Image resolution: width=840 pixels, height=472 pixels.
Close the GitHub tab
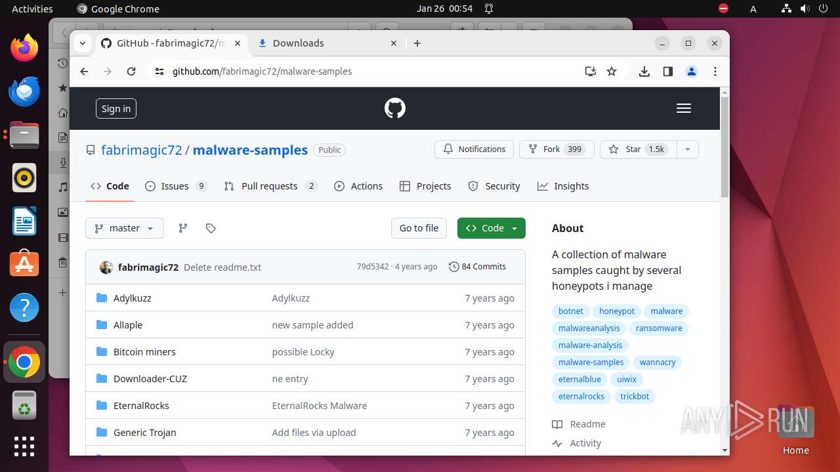[x=238, y=43]
